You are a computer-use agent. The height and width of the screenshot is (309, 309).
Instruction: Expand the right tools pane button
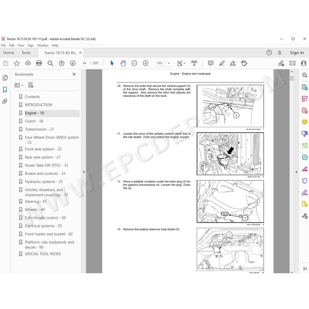pyautogui.click(x=305, y=268)
